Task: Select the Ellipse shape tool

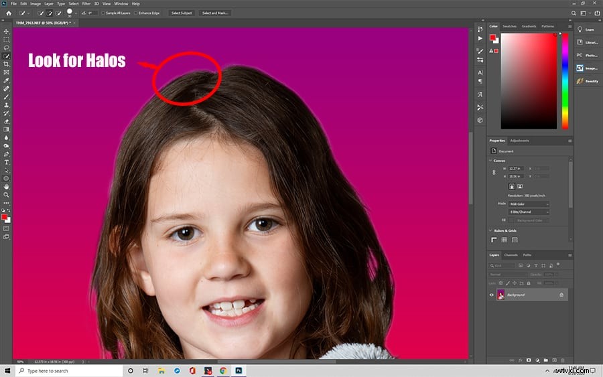Action: pyautogui.click(x=6, y=178)
